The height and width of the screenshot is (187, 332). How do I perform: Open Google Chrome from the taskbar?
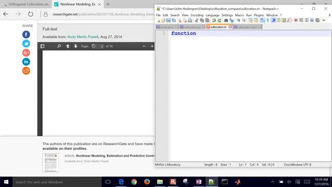134,182
